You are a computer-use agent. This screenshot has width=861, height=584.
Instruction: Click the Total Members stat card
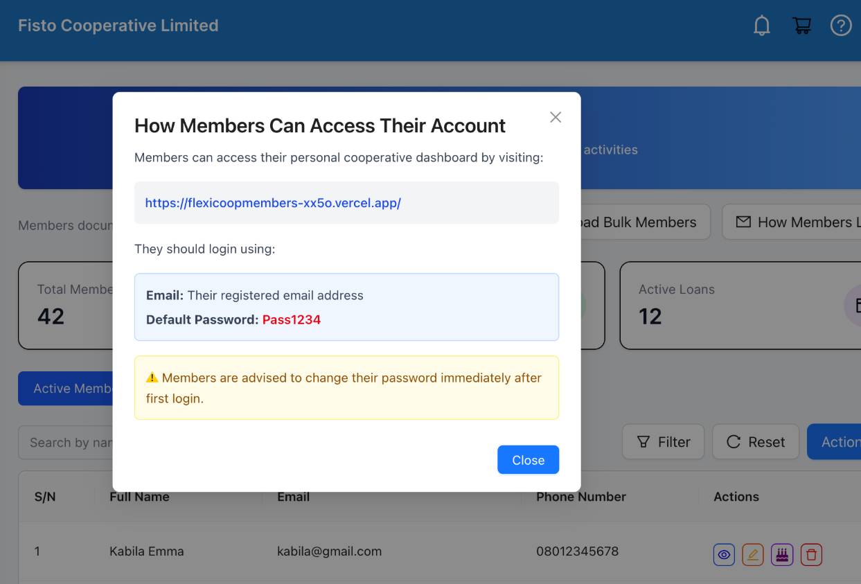tap(66, 306)
